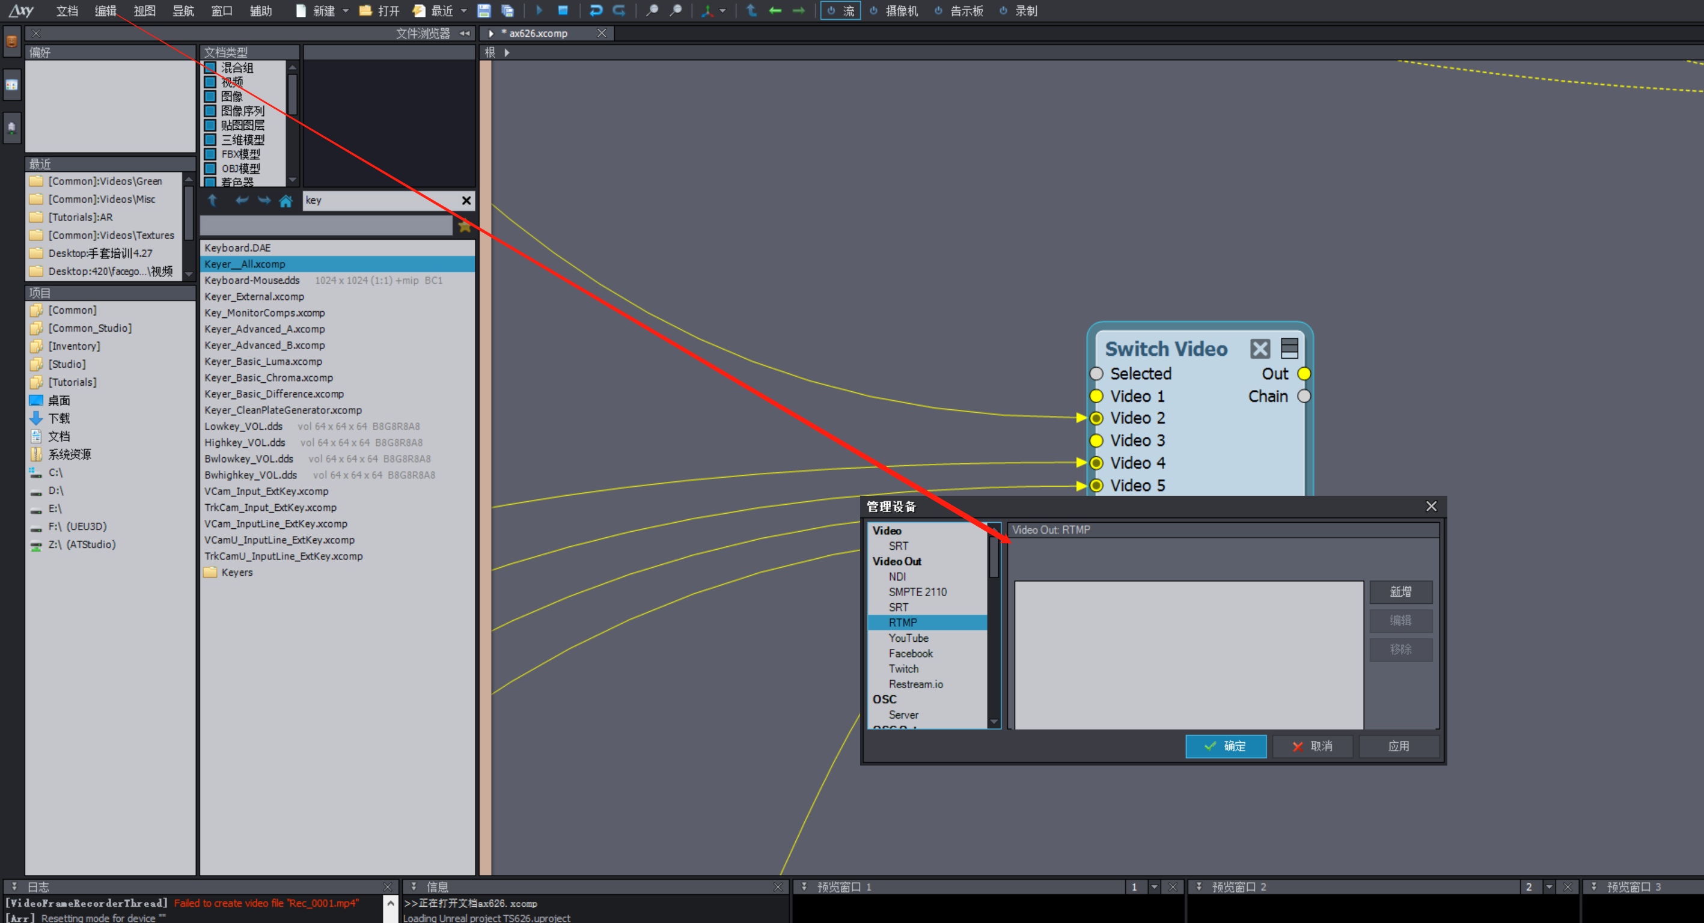The image size is (1704, 923).
Task: Toggle the 图像序列 document type checkbox
Action: (210, 111)
